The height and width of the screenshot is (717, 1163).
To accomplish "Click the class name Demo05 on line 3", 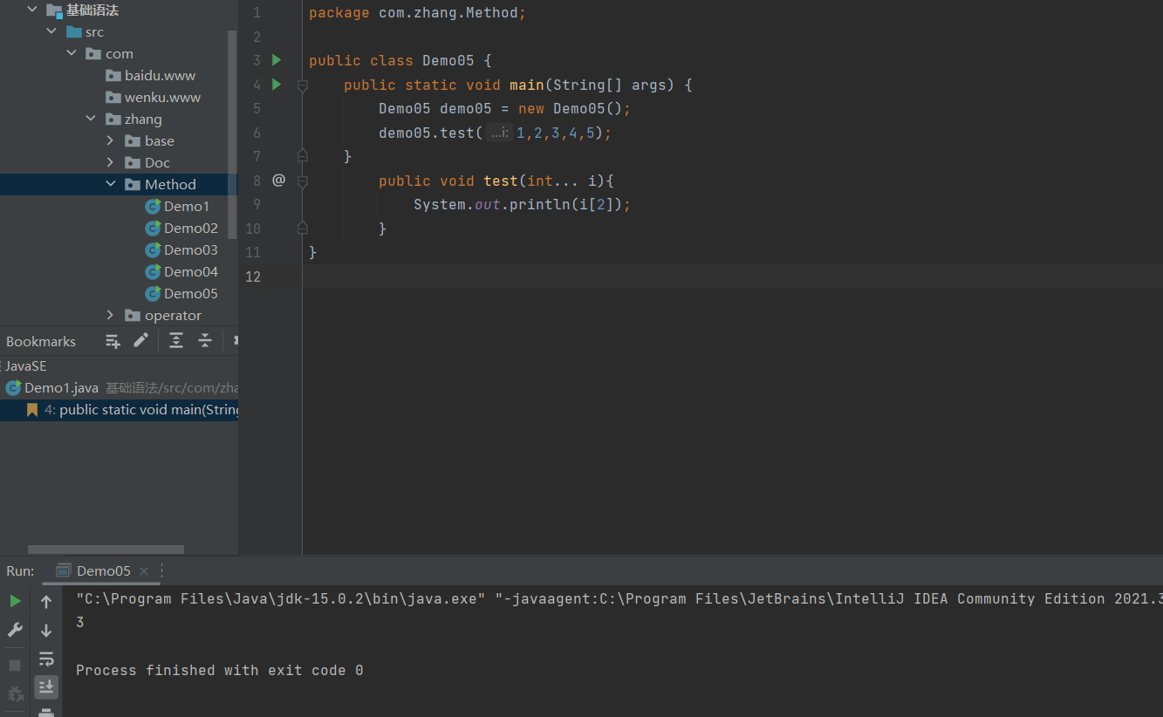I will [x=448, y=61].
